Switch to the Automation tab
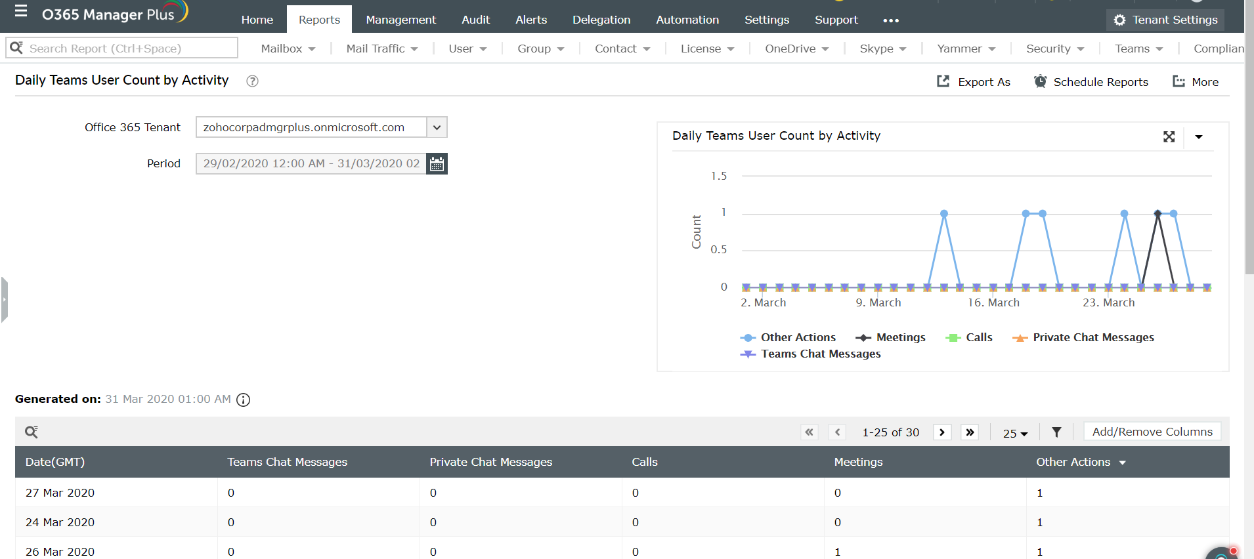This screenshot has height=559, width=1254. click(687, 20)
